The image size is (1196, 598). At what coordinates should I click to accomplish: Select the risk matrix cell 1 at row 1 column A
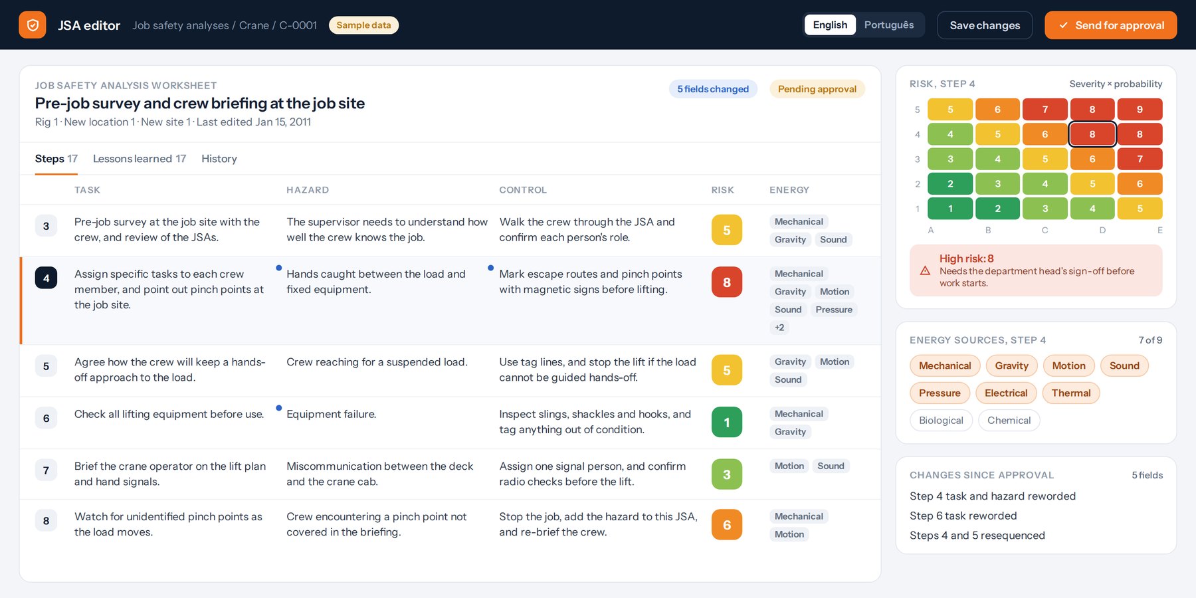point(950,209)
